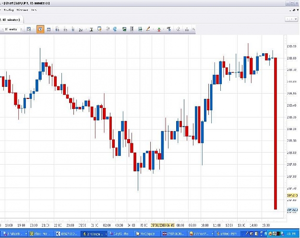Click the taskbar system clock
Image resolution: width=300 pixels, height=238 pixels.
click(291, 234)
